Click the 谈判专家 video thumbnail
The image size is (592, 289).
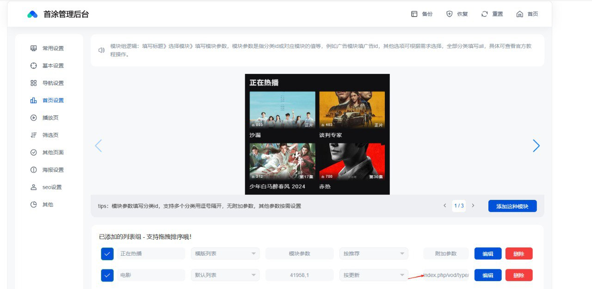point(352,110)
